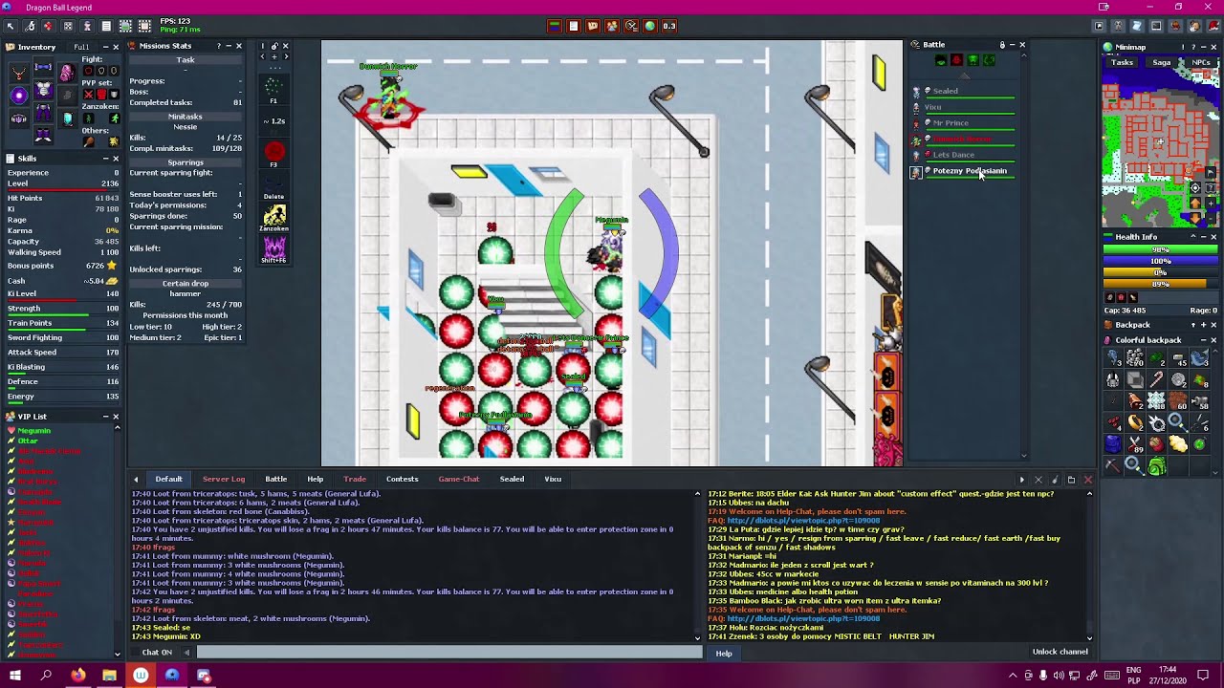This screenshot has width=1224, height=688.
Task: Click the Tasks button on Minimap
Action: [1123, 63]
